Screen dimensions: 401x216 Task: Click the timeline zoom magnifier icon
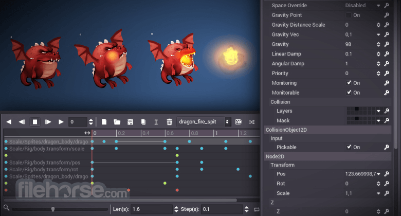click(6, 208)
